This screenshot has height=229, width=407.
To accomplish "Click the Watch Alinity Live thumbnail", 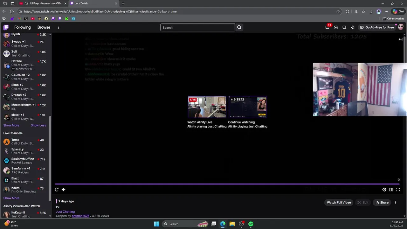I will coord(207,107).
